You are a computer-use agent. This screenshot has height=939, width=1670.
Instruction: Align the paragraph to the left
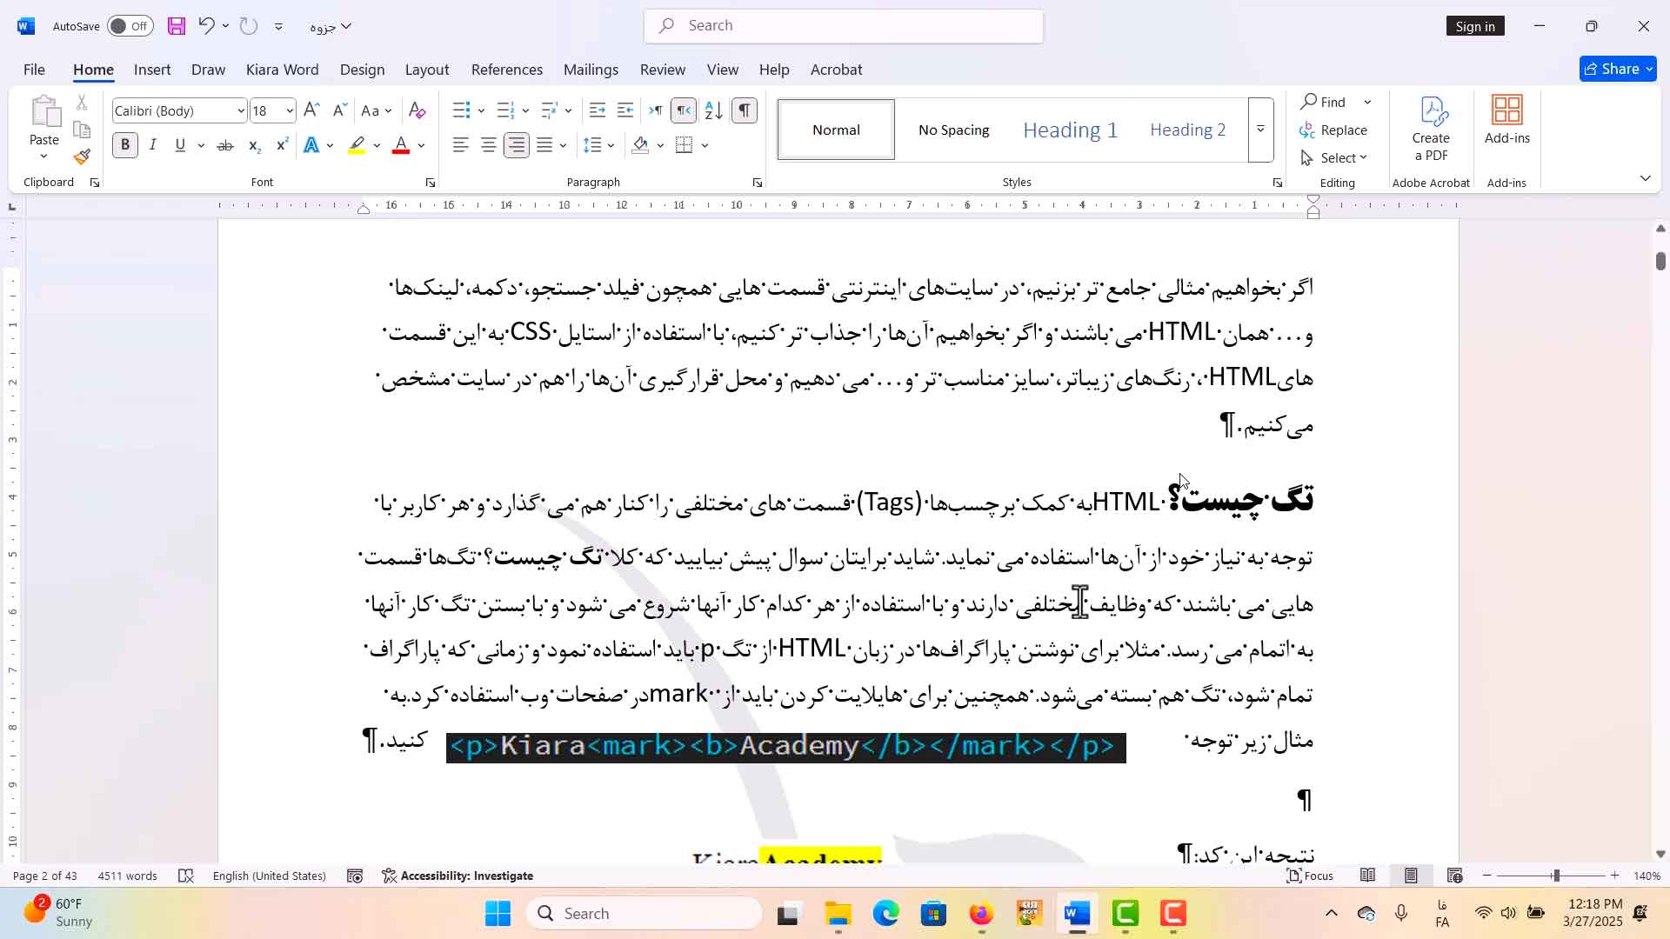click(x=461, y=145)
